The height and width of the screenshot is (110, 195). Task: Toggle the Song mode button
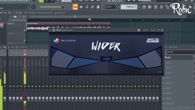point(41,1)
